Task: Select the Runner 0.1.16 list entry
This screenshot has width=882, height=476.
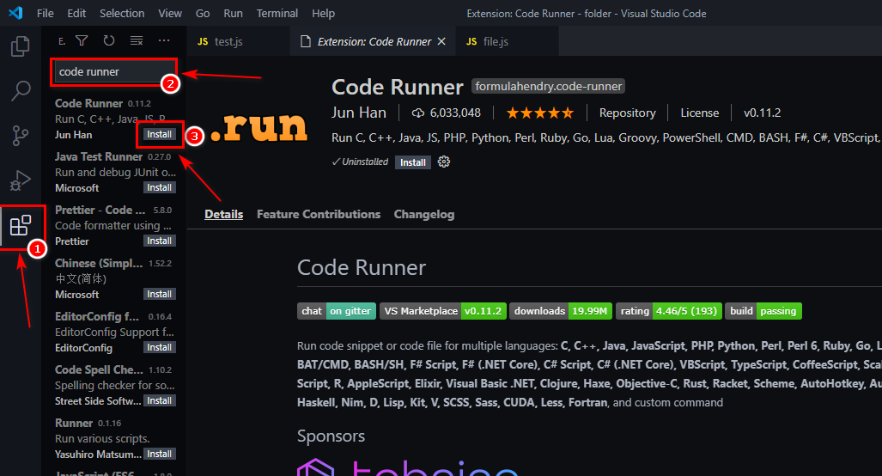Action: (115, 438)
